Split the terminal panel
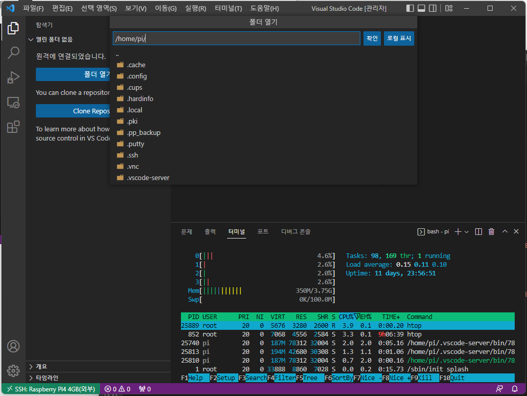 pos(479,232)
